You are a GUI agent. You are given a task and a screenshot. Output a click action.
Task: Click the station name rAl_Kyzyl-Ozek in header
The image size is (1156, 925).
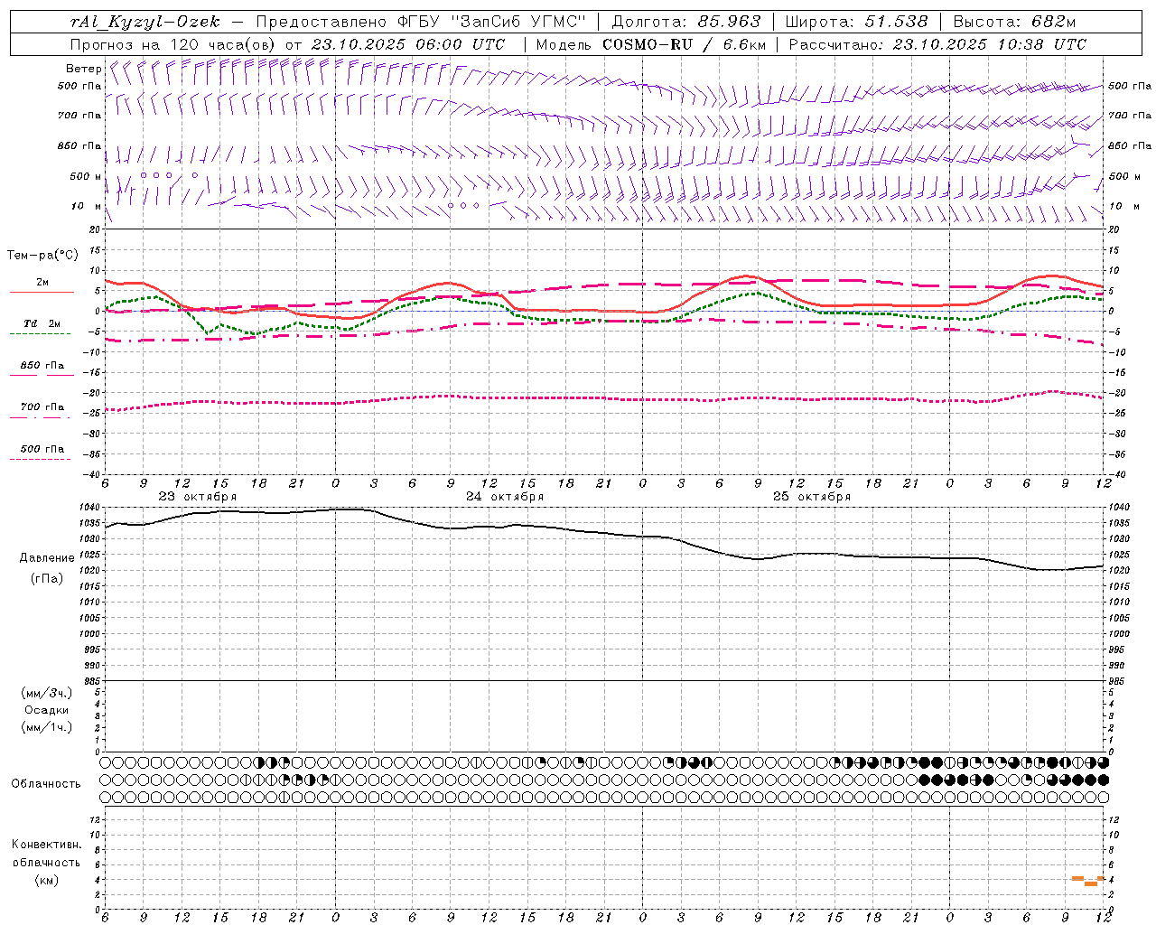[x=144, y=22]
